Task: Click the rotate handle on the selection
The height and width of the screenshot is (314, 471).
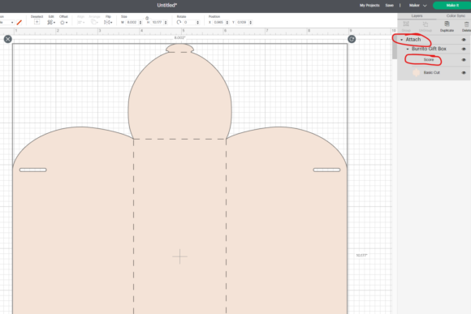Action: coord(352,39)
